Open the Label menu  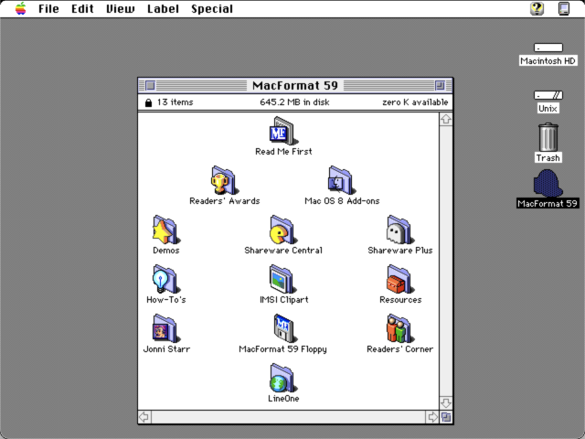tap(163, 8)
